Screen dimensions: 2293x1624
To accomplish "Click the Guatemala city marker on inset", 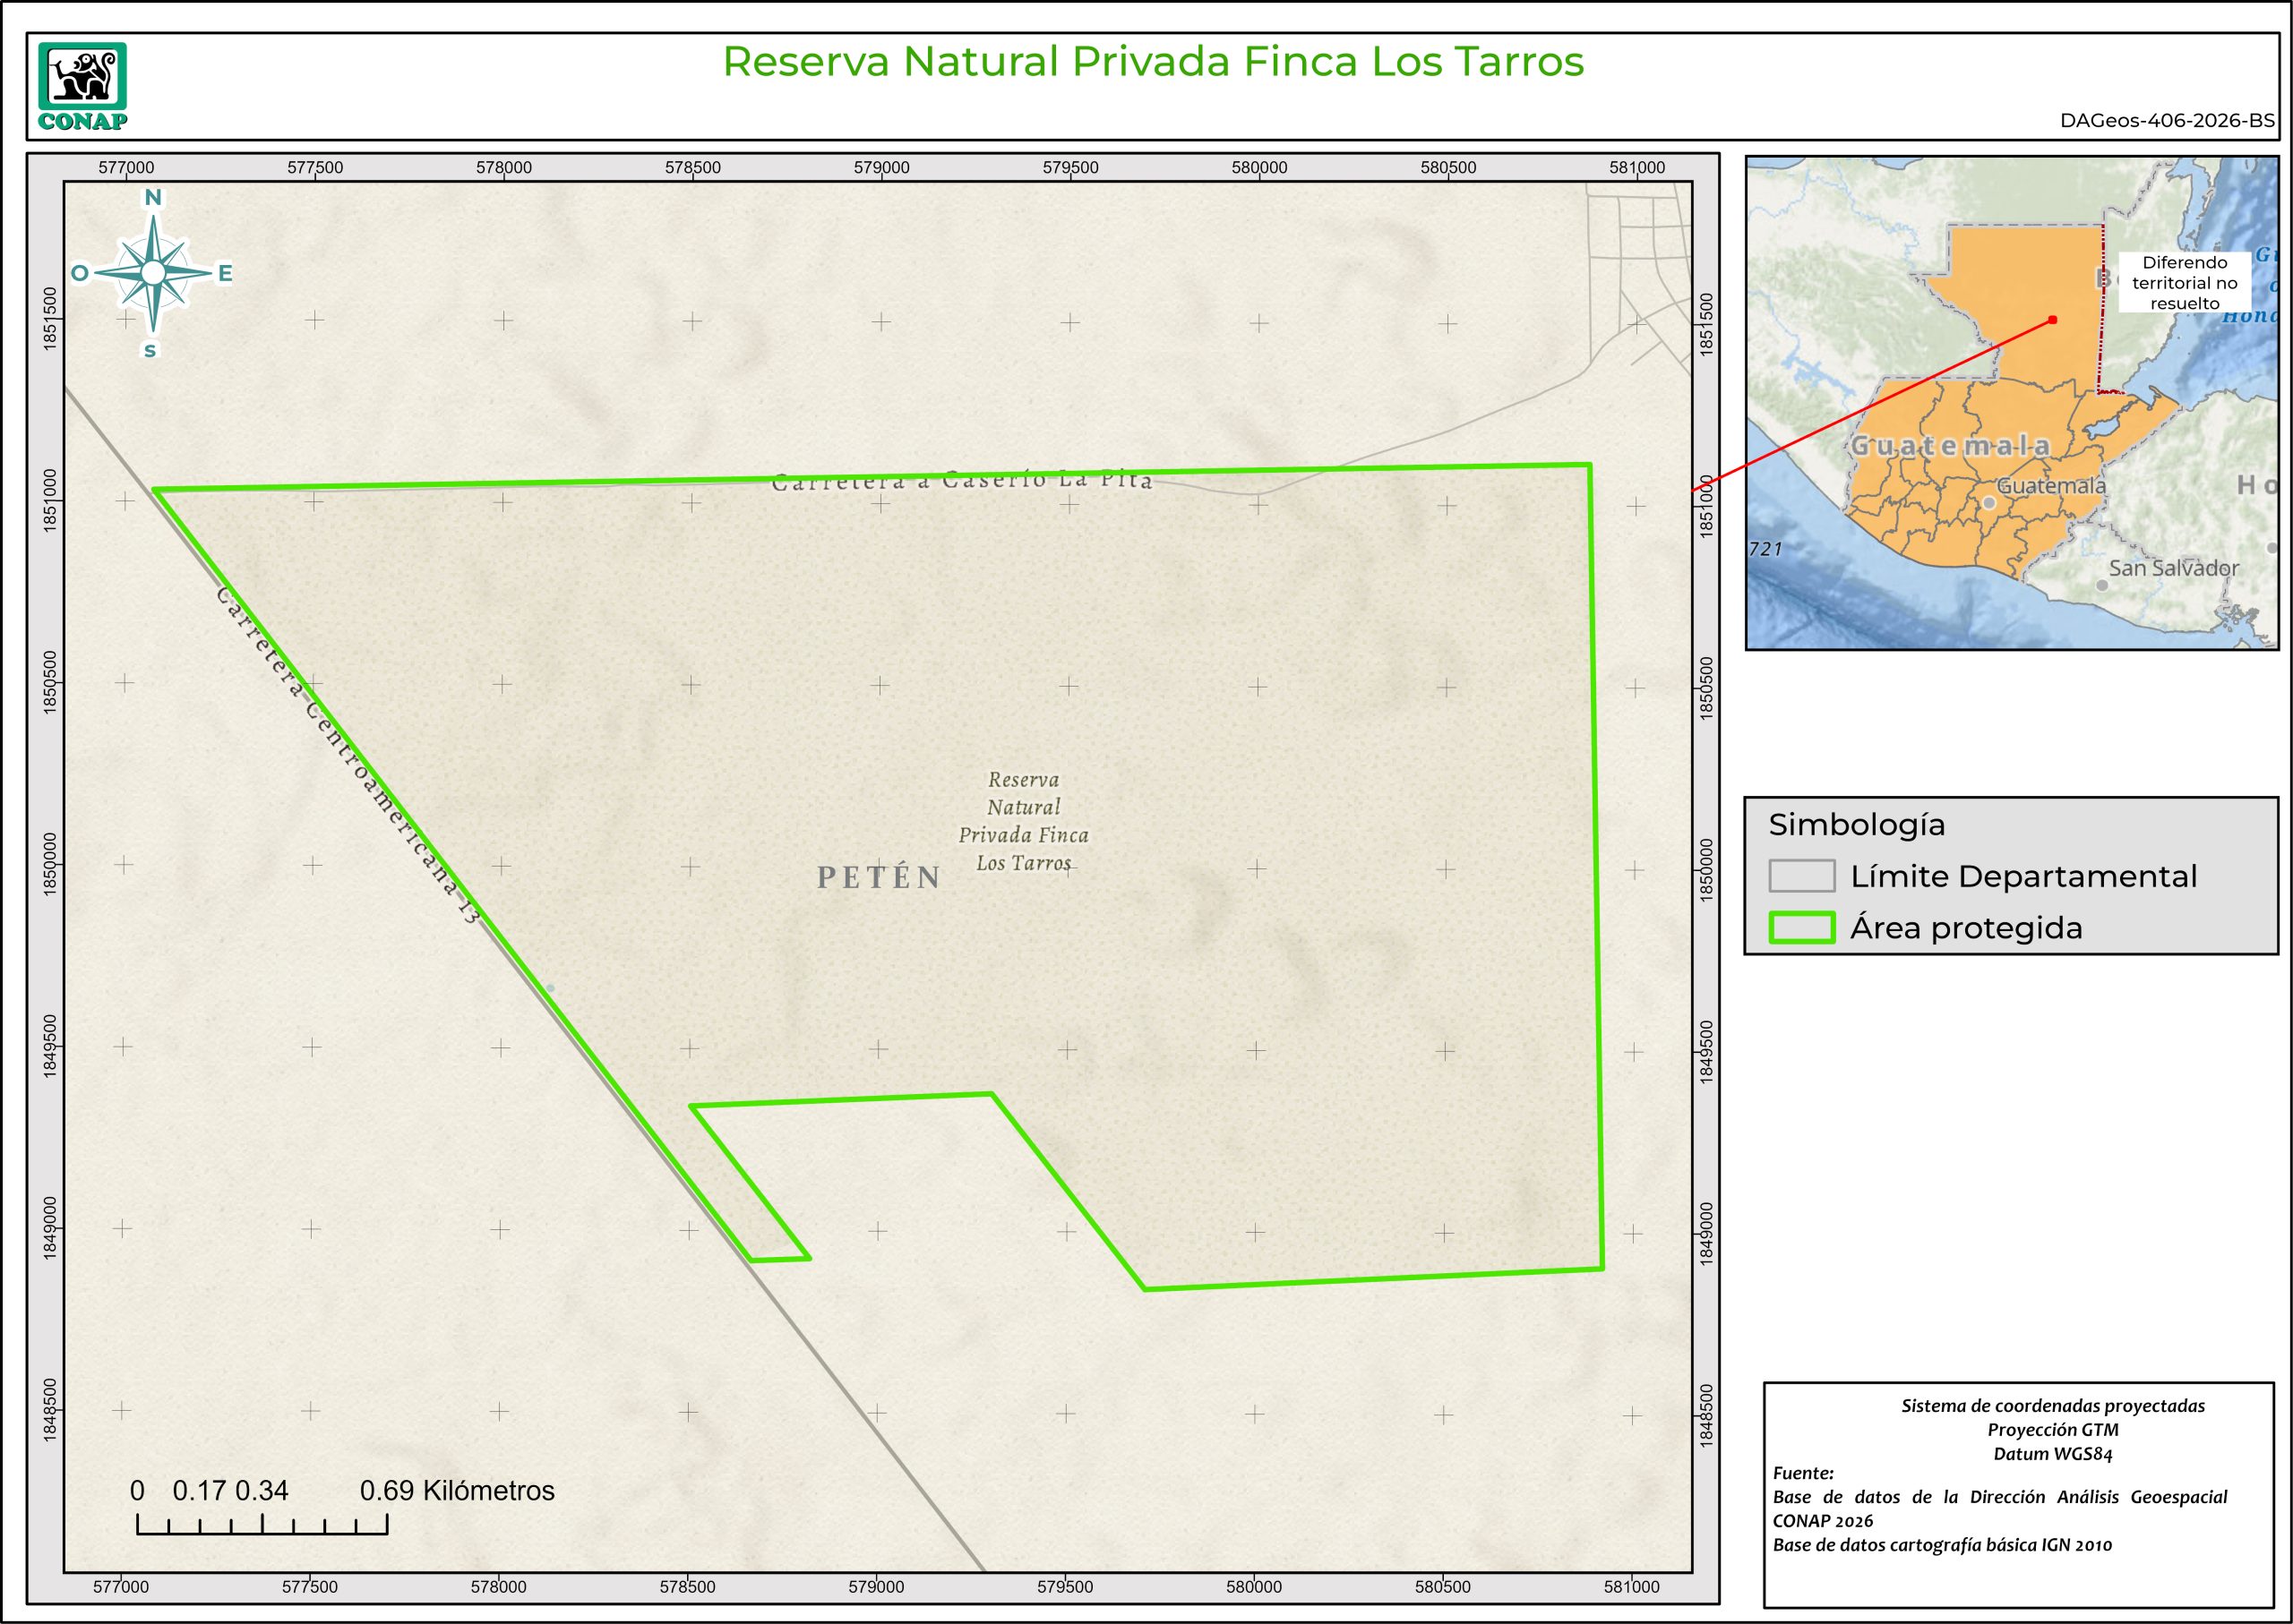I will tap(1988, 502).
